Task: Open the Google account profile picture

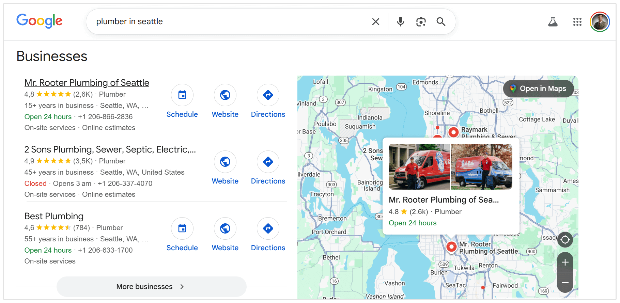Action: click(600, 22)
